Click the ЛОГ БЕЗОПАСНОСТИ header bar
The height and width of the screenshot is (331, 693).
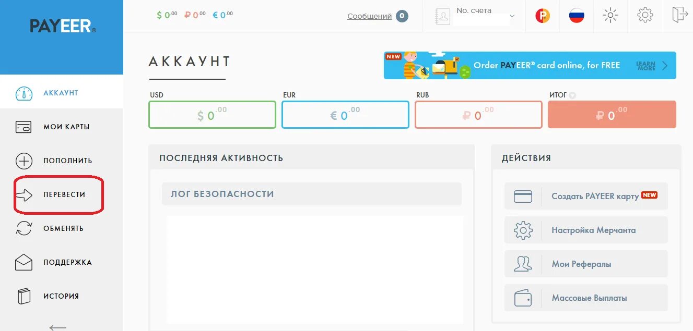312,194
